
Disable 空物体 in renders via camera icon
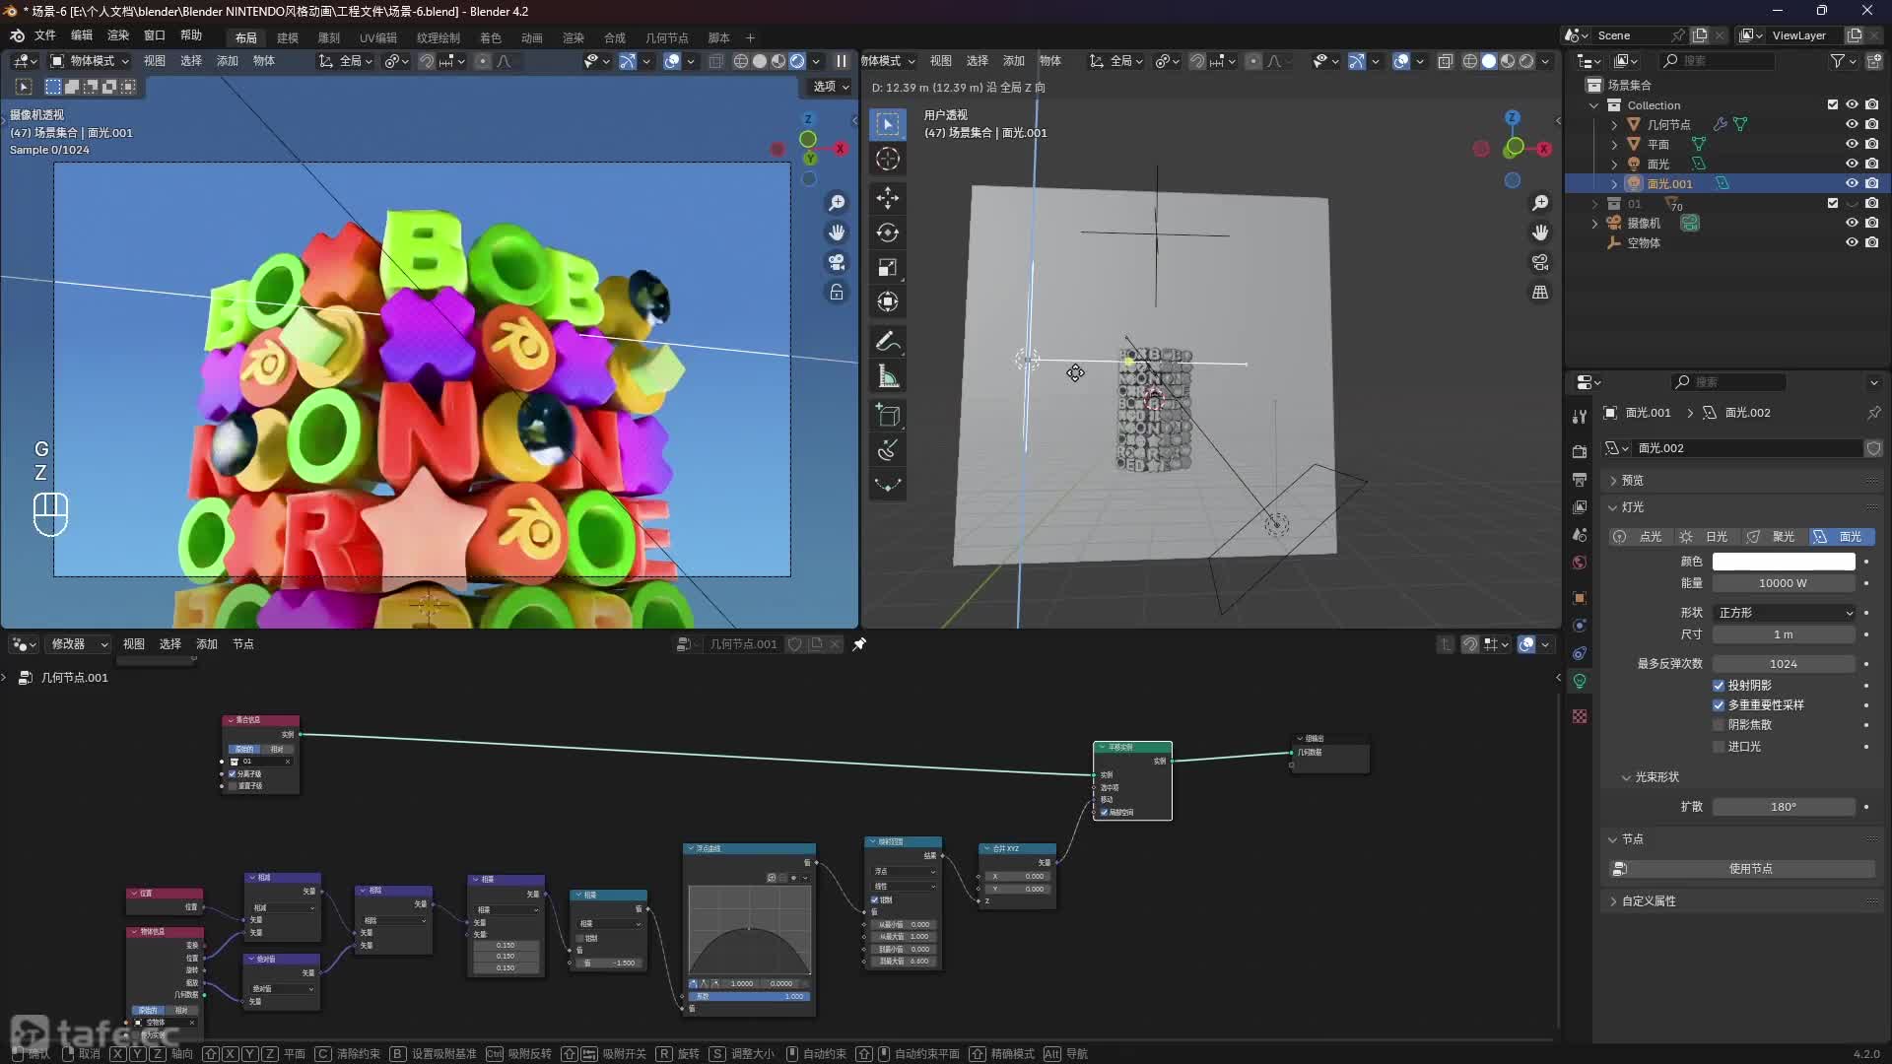[1871, 242]
